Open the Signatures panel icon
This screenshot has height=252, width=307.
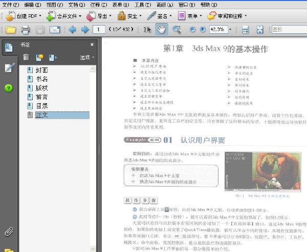pos(9,68)
